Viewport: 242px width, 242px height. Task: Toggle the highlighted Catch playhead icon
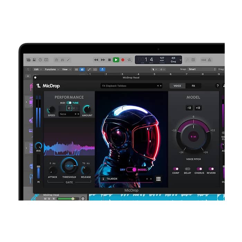click(102, 69)
